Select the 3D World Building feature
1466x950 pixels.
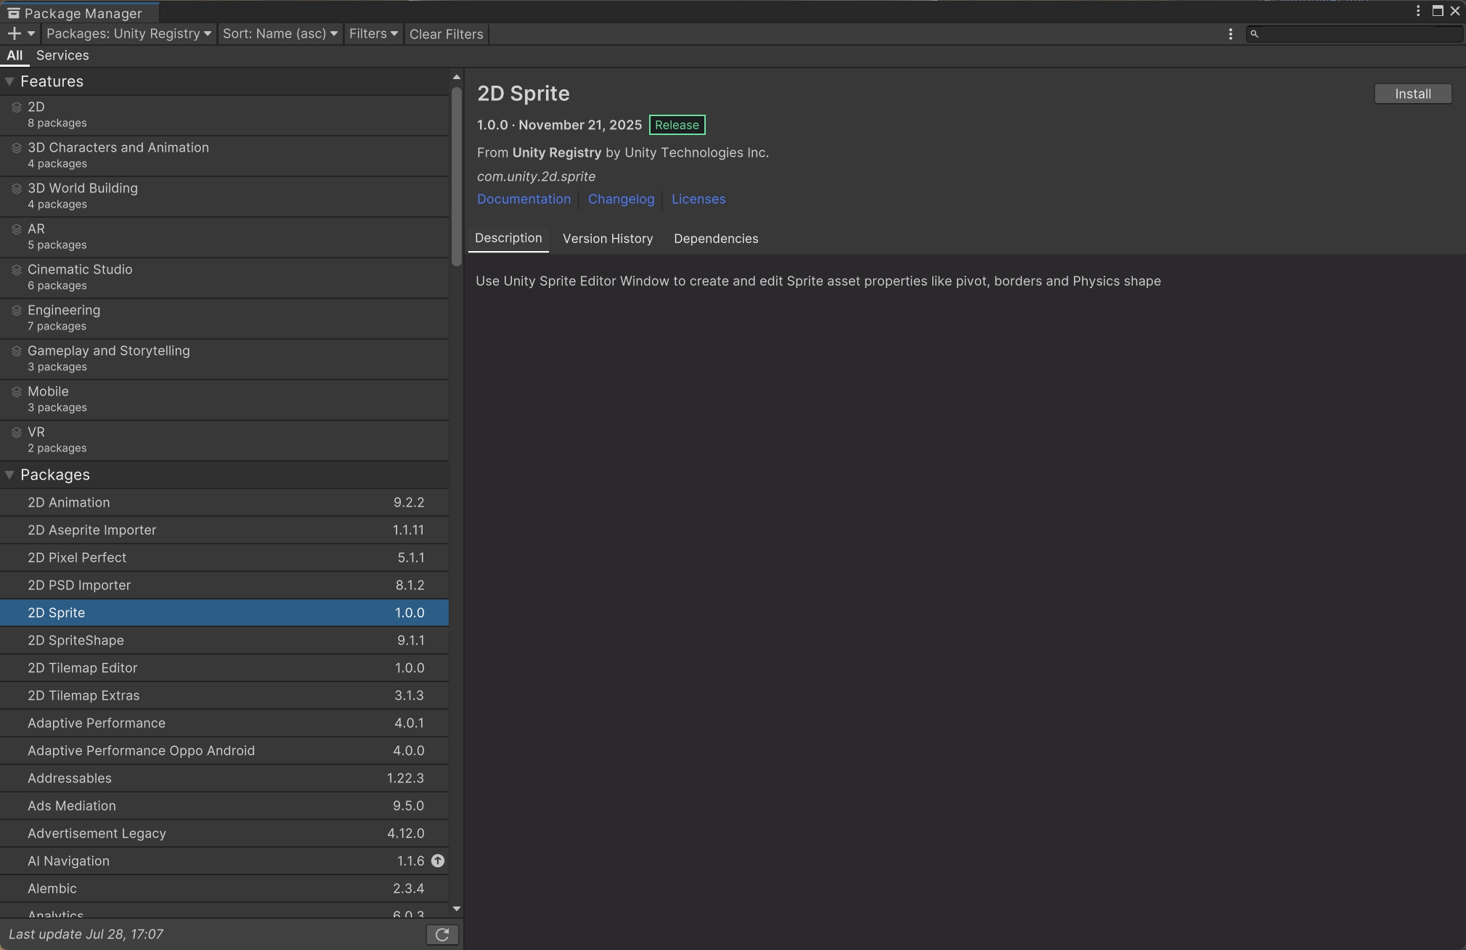click(x=224, y=196)
